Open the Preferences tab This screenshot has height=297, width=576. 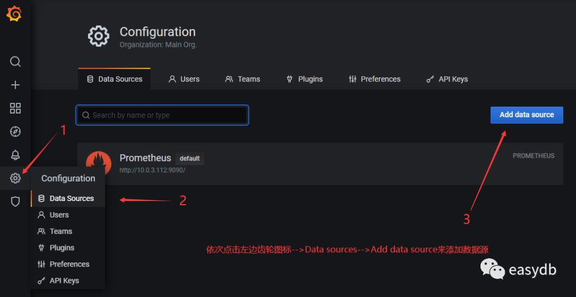[374, 79]
